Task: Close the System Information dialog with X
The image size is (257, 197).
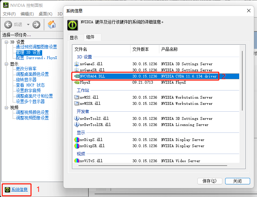Action: click(249, 11)
